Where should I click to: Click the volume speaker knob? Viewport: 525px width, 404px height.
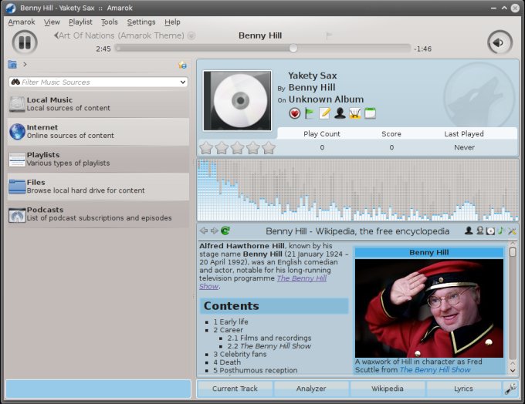click(x=500, y=42)
